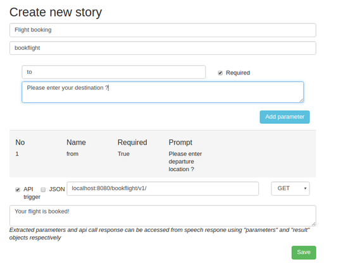Select the parameter name field containing "to"
This screenshot has width=362, height=264.
pyautogui.click(x=113, y=72)
